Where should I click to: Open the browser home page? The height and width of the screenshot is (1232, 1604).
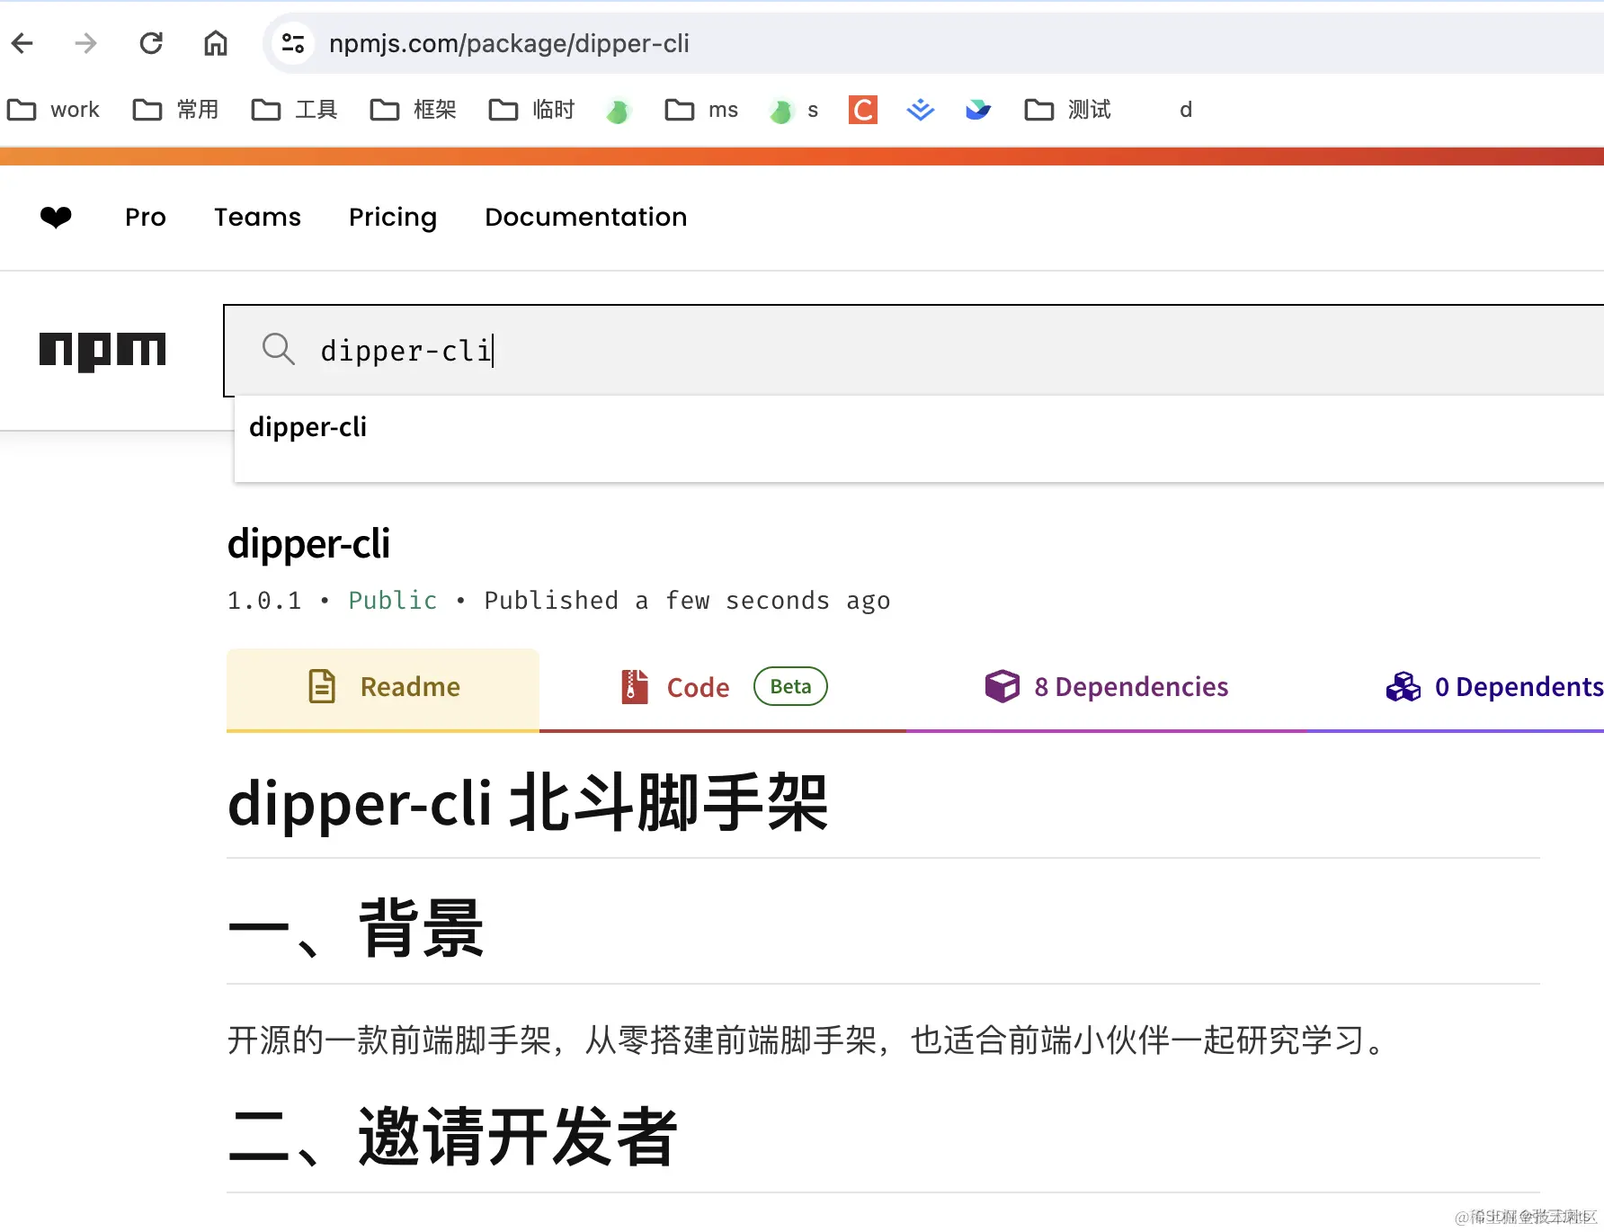(x=215, y=42)
